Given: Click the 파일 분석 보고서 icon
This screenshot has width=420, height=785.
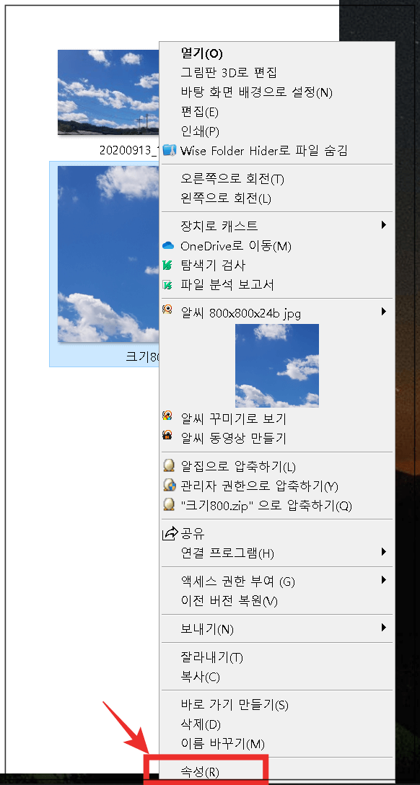Looking at the screenshot, I should (x=167, y=285).
